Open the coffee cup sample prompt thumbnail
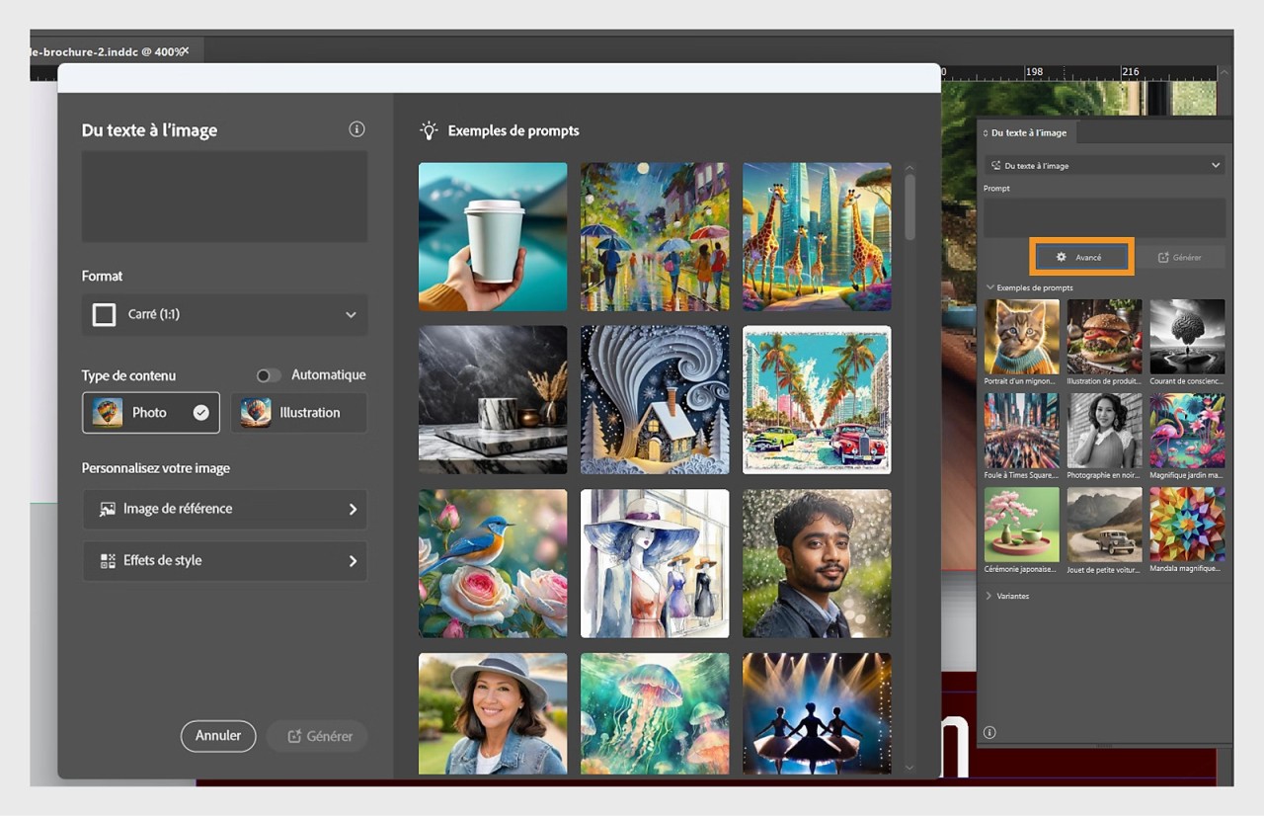This screenshot has height=816, width=1264. (x=492, y=236)
